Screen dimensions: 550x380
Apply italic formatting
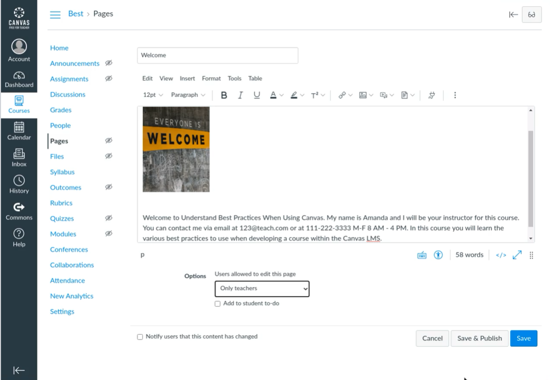[240, 95]
